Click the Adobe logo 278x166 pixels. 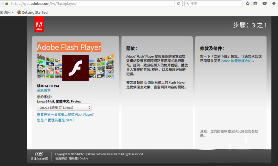39,24
